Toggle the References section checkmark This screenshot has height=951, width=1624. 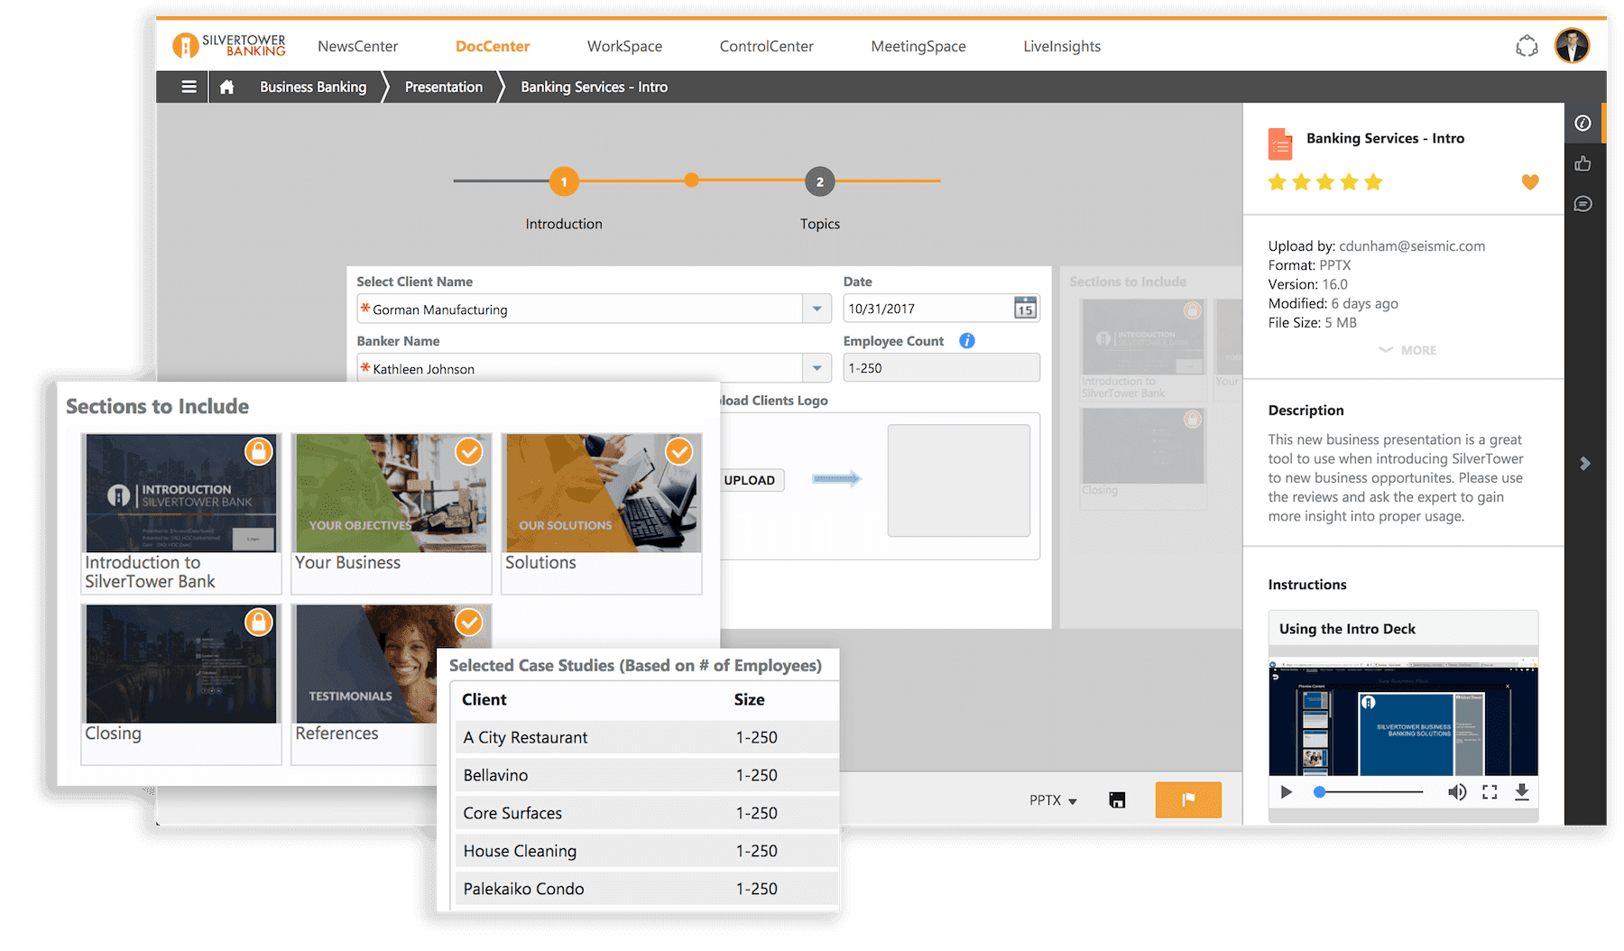pyautogui.click(x=468, y=622)
